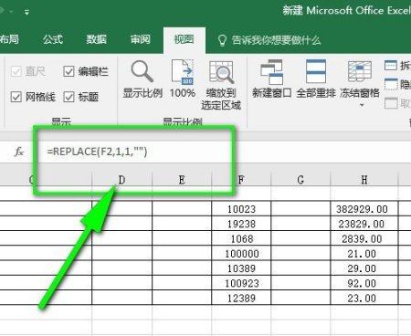The width and height of the screenshot is (411, 336).
Task: Select cell containing 23829.00
Action: click(x=364, y=224)
